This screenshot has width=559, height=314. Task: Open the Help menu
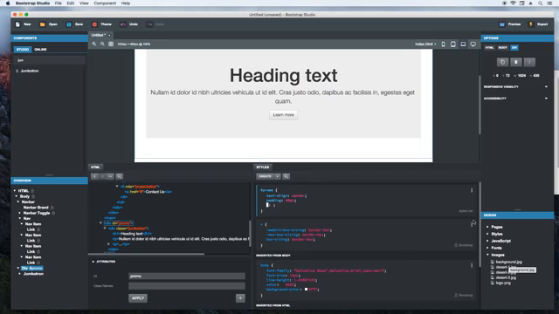click(x=126, y=3)
